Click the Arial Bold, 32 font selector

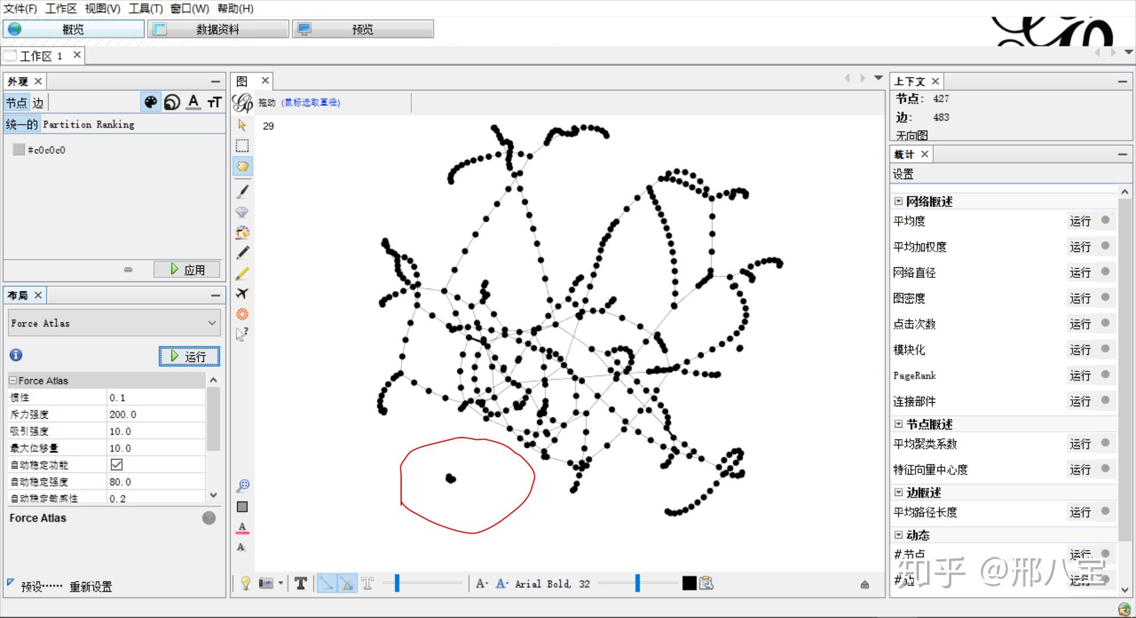click(552, 584)
